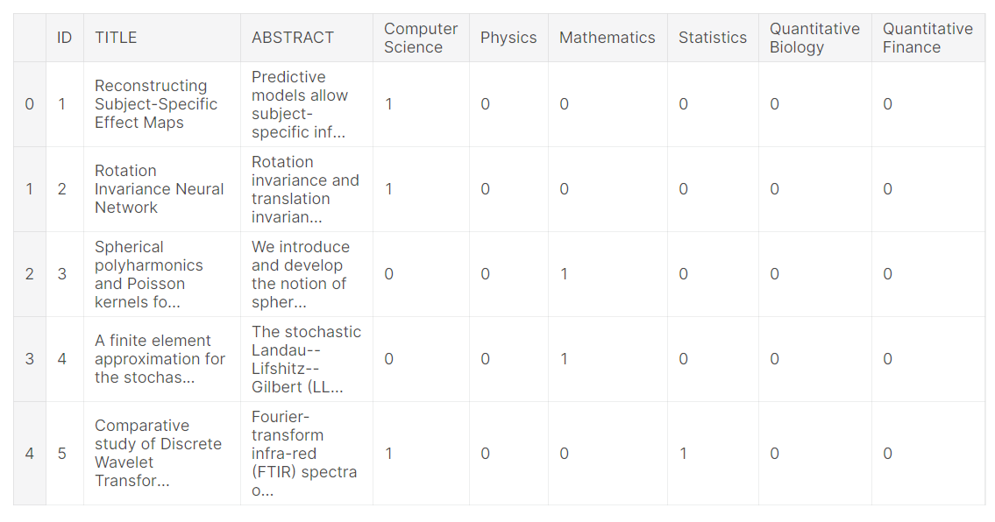
Task: Select the Quantitative Biology column header
Action: (814, 38)
